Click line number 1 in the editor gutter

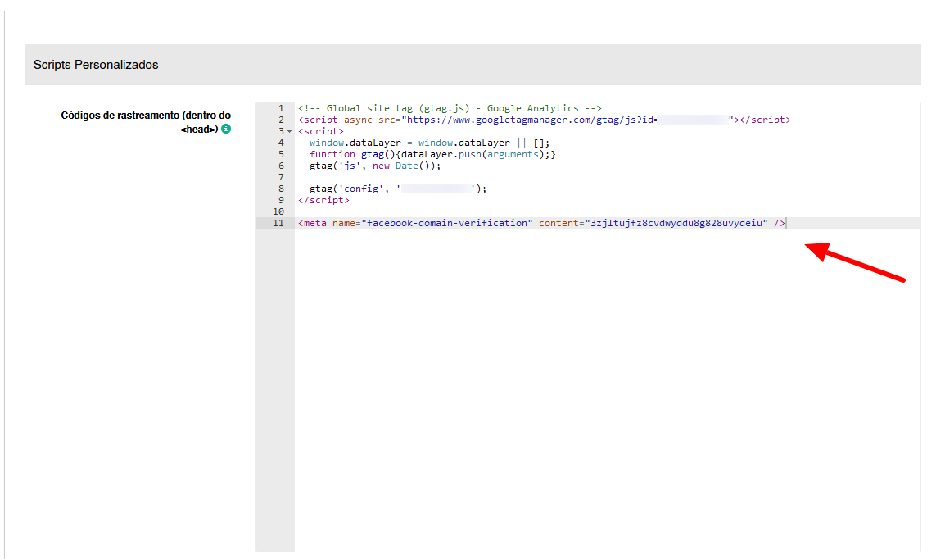(281, 108)
